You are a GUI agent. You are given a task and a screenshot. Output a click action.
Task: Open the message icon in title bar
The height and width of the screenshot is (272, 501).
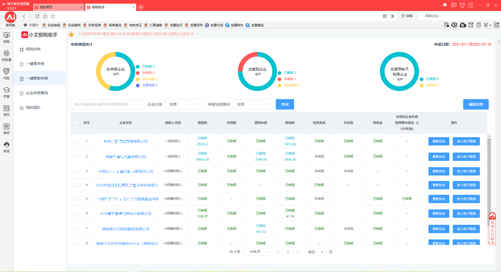(x=454, y=5)
